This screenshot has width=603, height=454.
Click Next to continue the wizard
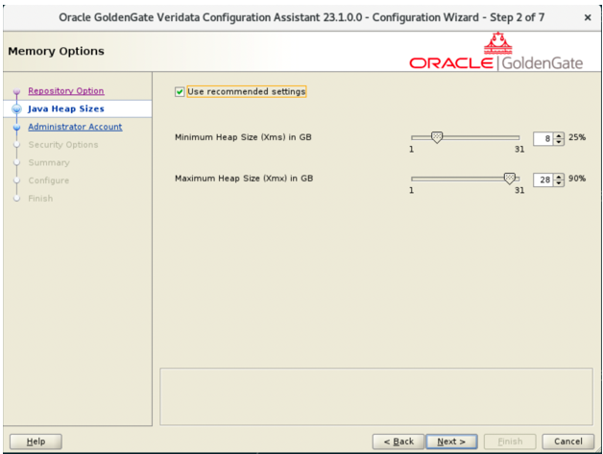(451, 442)
